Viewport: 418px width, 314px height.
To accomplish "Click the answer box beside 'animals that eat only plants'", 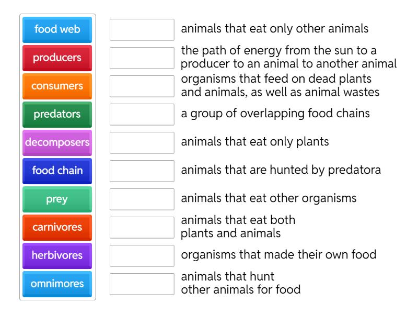I will pos(141,143).
